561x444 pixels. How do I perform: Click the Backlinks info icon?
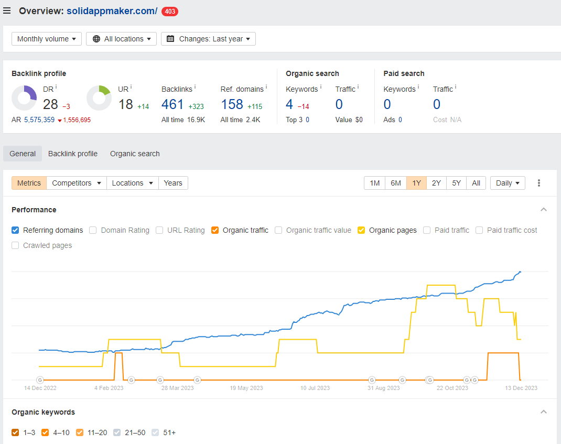click(195, 87)
